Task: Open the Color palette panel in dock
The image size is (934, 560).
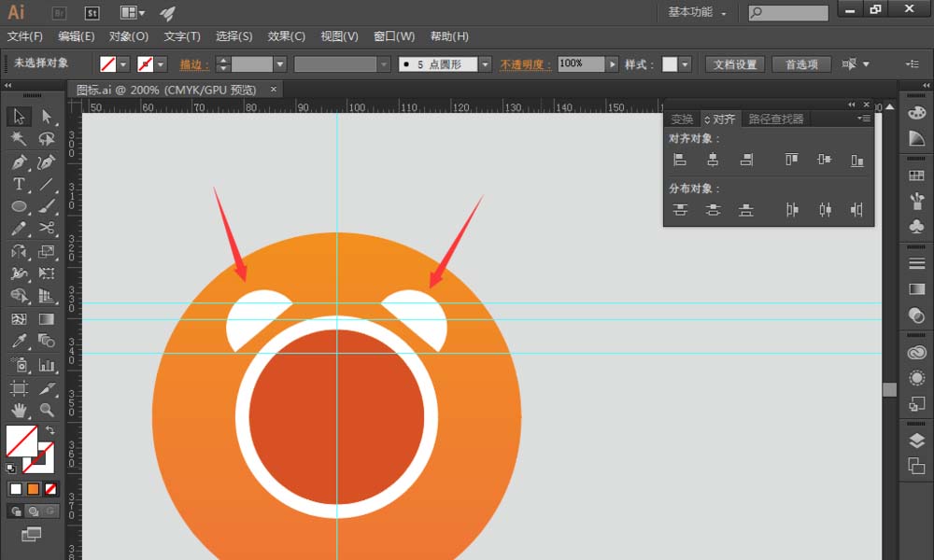Action: (916, 113)
